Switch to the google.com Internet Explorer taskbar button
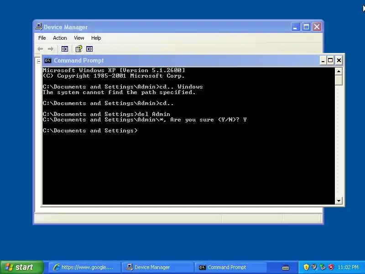Image resolution: width=365 pixels, height=274 pixels. tap(84, 267)
